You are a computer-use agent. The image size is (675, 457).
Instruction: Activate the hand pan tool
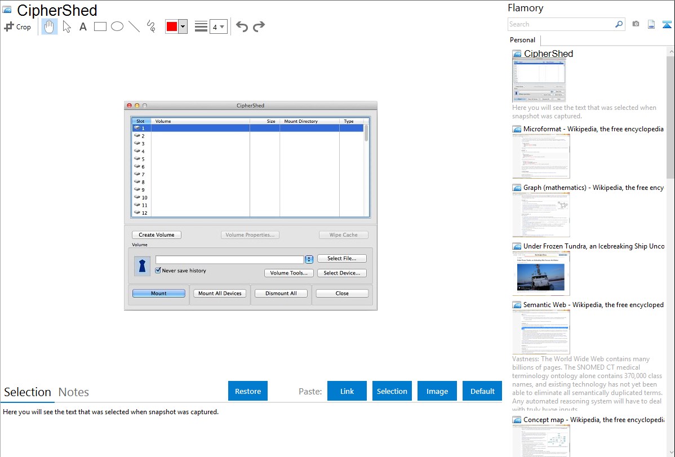49,26
